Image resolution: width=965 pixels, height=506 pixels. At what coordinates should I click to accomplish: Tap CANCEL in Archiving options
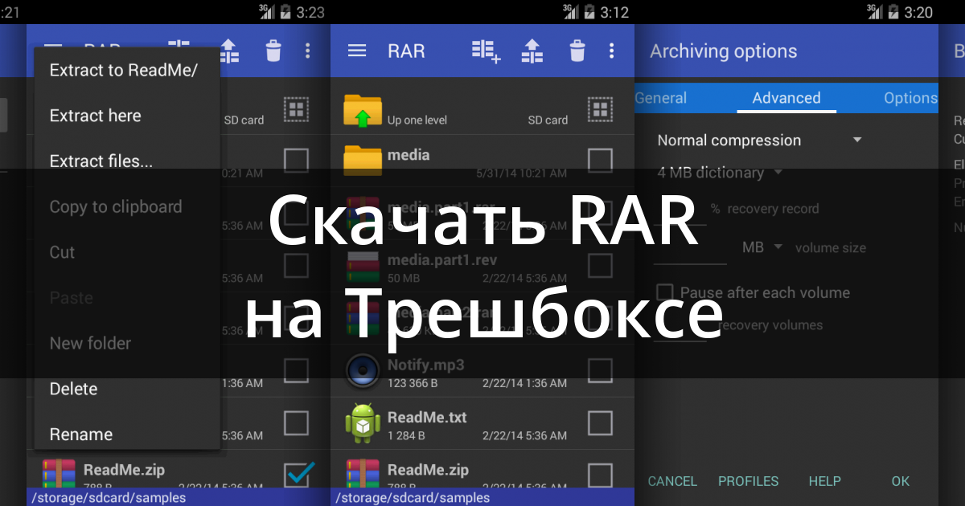tap(672, 481)
